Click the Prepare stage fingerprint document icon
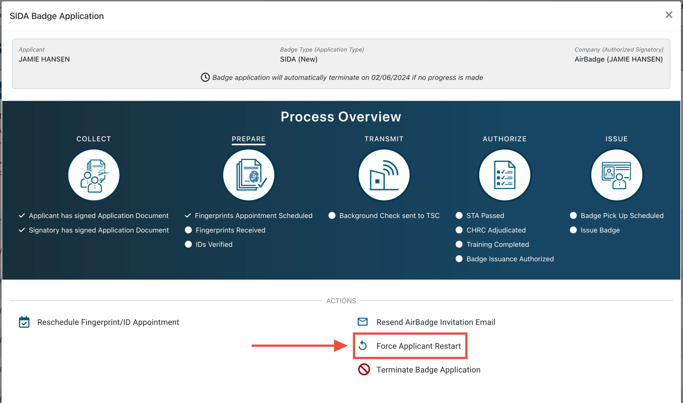The width and height of the screenshot is (683, 403). (x=248, y=175)
